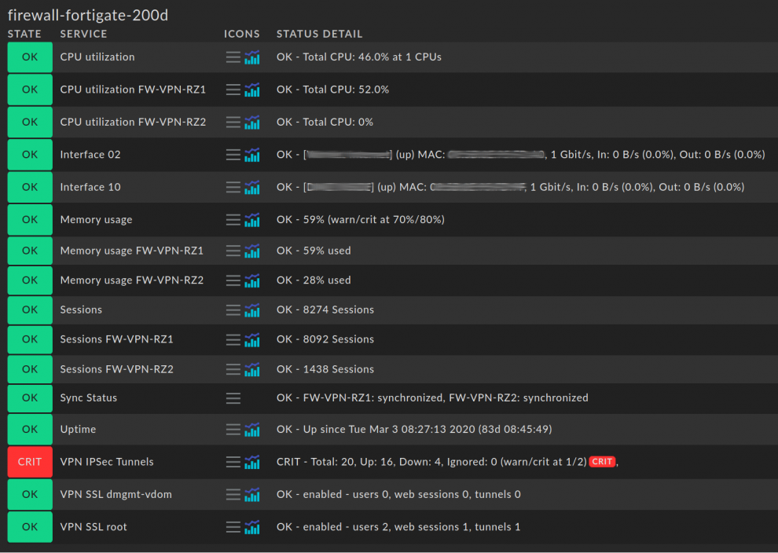Image resolution: width=778 pixels, height=553 pixels.
Task: Open the graph icon for CPU utilization
Action: pos(252,57)
